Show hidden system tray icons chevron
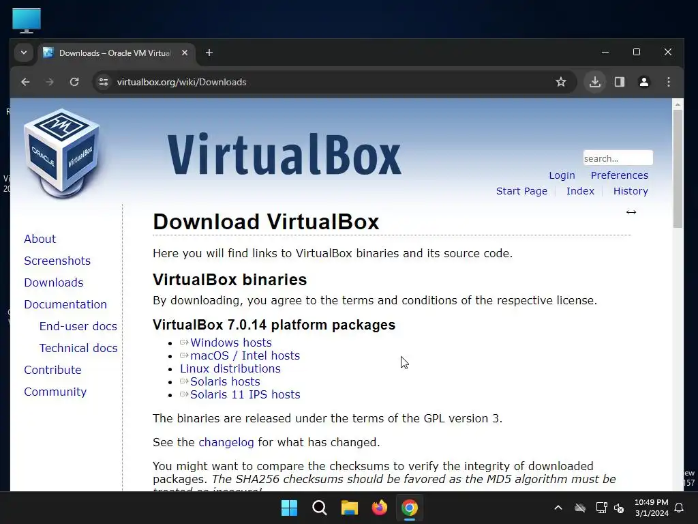This screenshot has width=698, height=524. pyautogui.click(x=558, y=508)
